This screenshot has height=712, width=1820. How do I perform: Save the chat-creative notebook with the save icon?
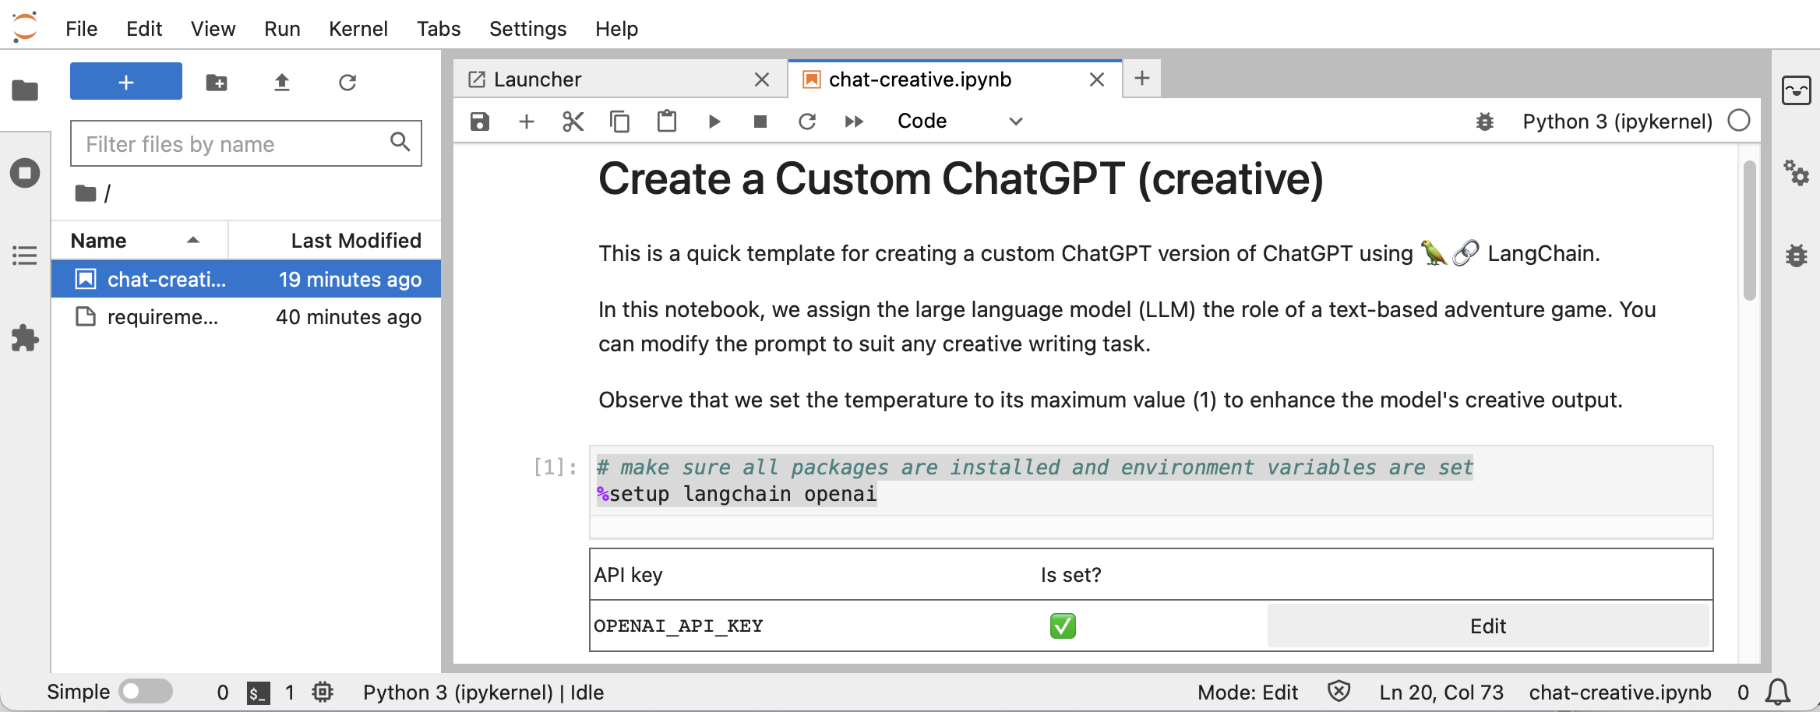coord(480,121)
